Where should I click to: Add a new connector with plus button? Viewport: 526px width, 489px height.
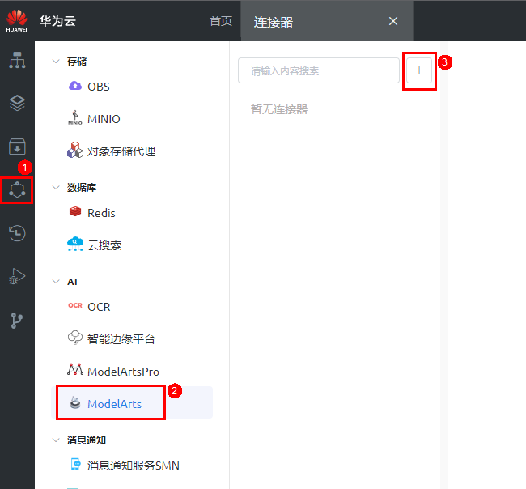(x=419, y=70)
